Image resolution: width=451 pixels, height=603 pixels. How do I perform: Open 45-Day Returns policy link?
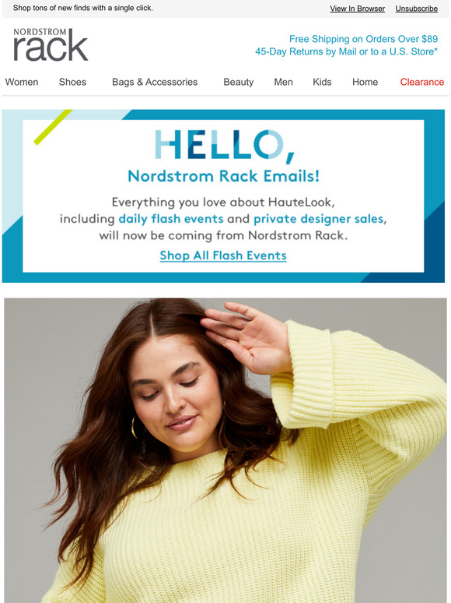tap(346, 51)
